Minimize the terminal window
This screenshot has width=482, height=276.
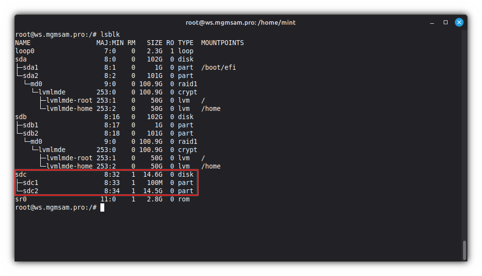click(x=432, y=22)
